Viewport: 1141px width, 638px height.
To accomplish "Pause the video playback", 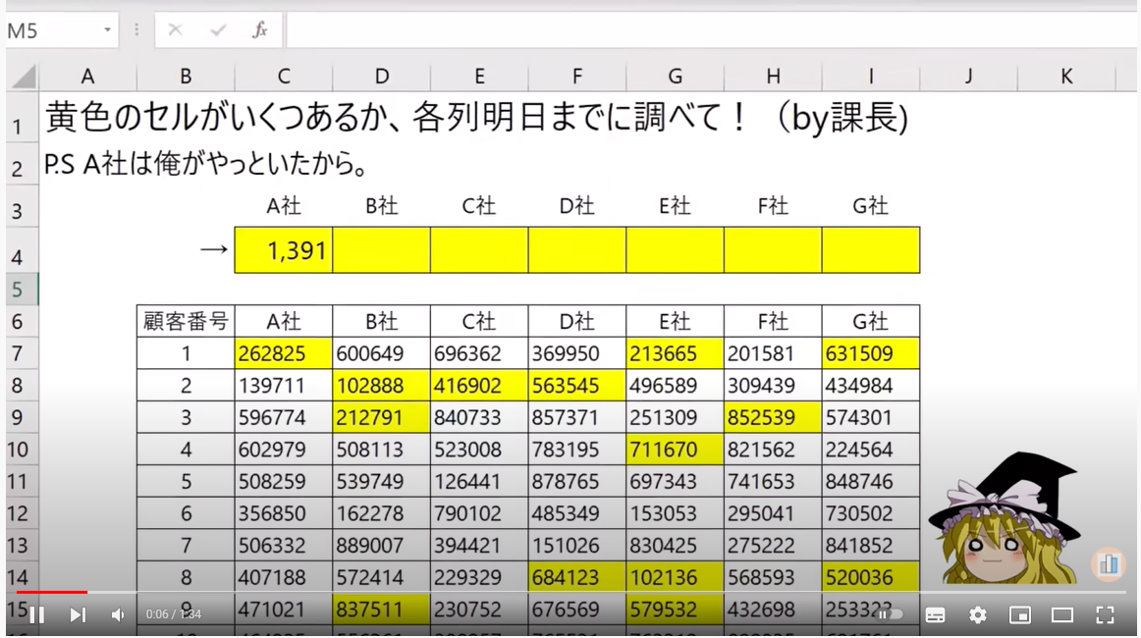I will (36, 615).
